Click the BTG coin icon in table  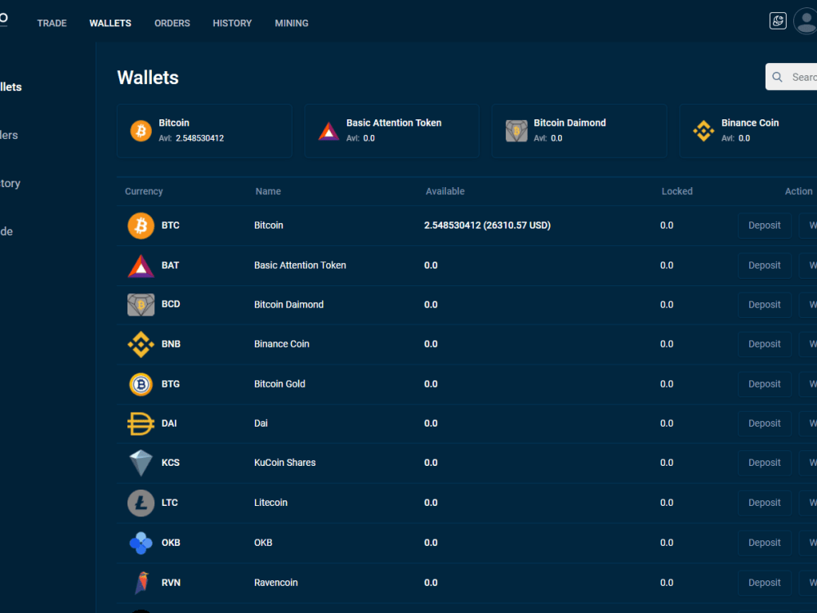(141, 384)
